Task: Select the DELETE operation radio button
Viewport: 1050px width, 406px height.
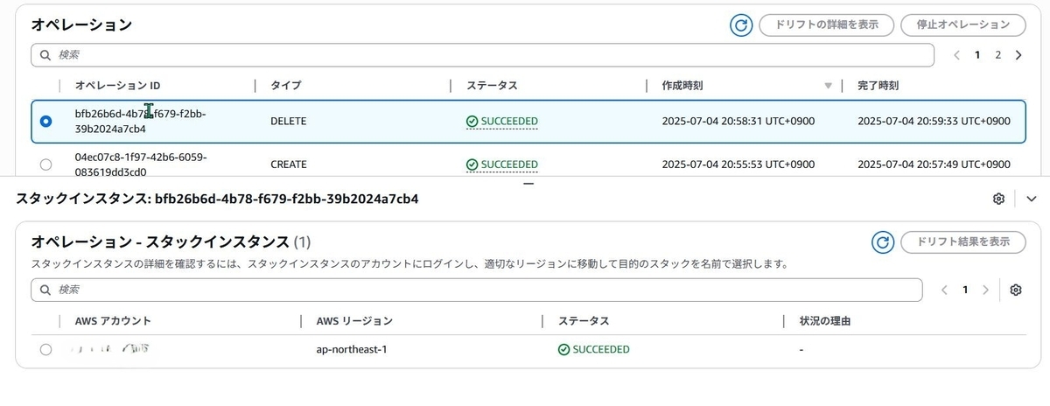Action: click(46, 122)
